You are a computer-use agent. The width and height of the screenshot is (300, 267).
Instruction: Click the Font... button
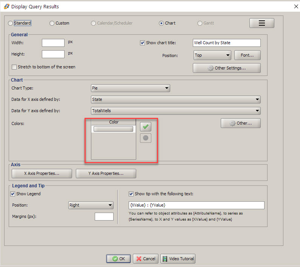pyautogui.click(x=247, y=55)
